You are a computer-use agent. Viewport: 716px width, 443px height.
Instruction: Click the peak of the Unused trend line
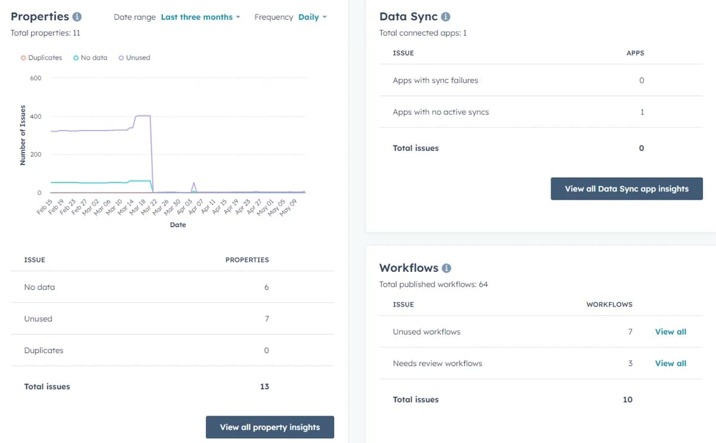[143, 115]
